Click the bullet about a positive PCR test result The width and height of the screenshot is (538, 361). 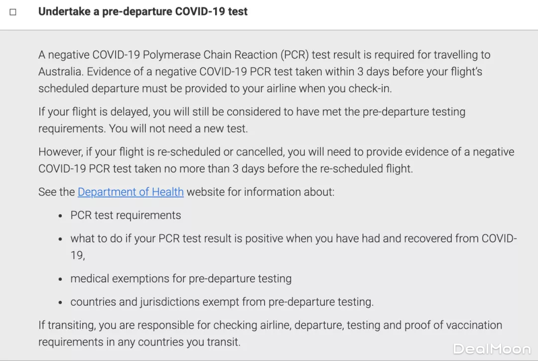(x=293, y=239)
